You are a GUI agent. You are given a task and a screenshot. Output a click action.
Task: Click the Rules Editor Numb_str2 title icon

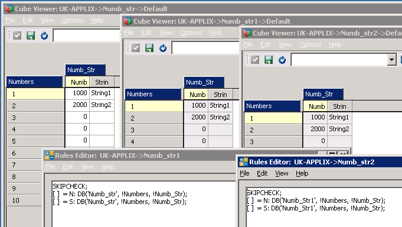(243, 162)
